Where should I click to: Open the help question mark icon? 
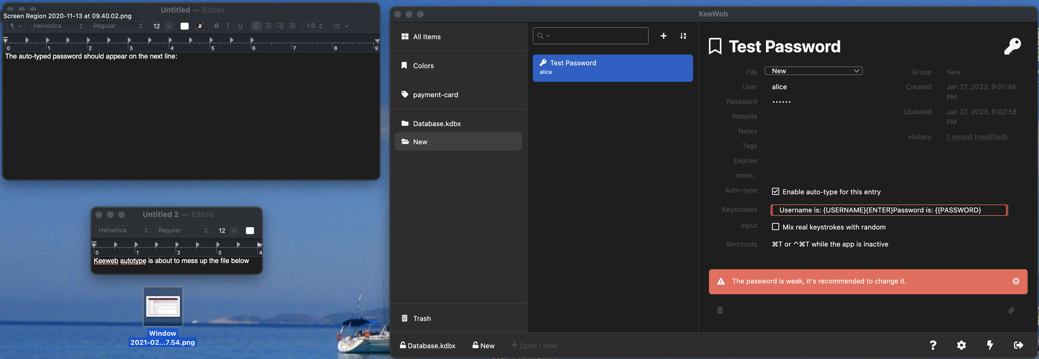(x=932, y=345)
